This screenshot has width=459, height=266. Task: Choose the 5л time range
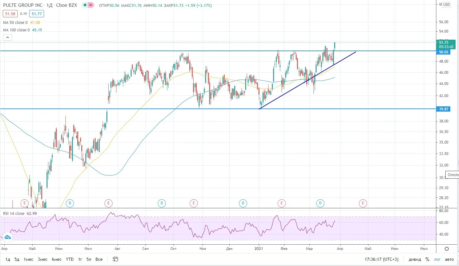pyautogui.click(x=89, y=259)
